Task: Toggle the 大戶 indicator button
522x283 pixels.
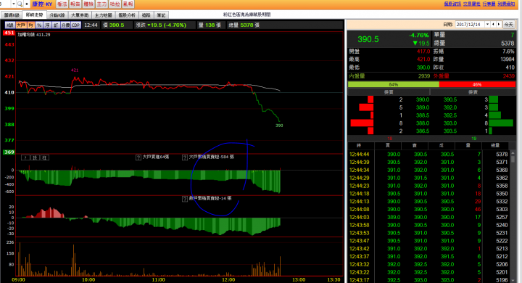Action: coord(21,25)
